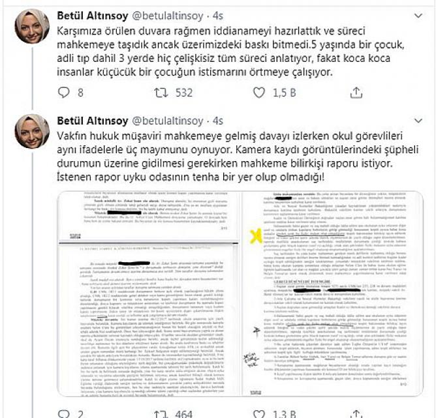The image size is (436, 418).
Task: Open top-left document image in tweet
Action: click(148, 216)
